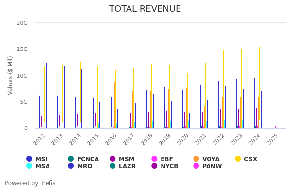Click the TOTAL REVENUE chart title
Viewport: 291px width, 194px height.
tap(145, 9)
